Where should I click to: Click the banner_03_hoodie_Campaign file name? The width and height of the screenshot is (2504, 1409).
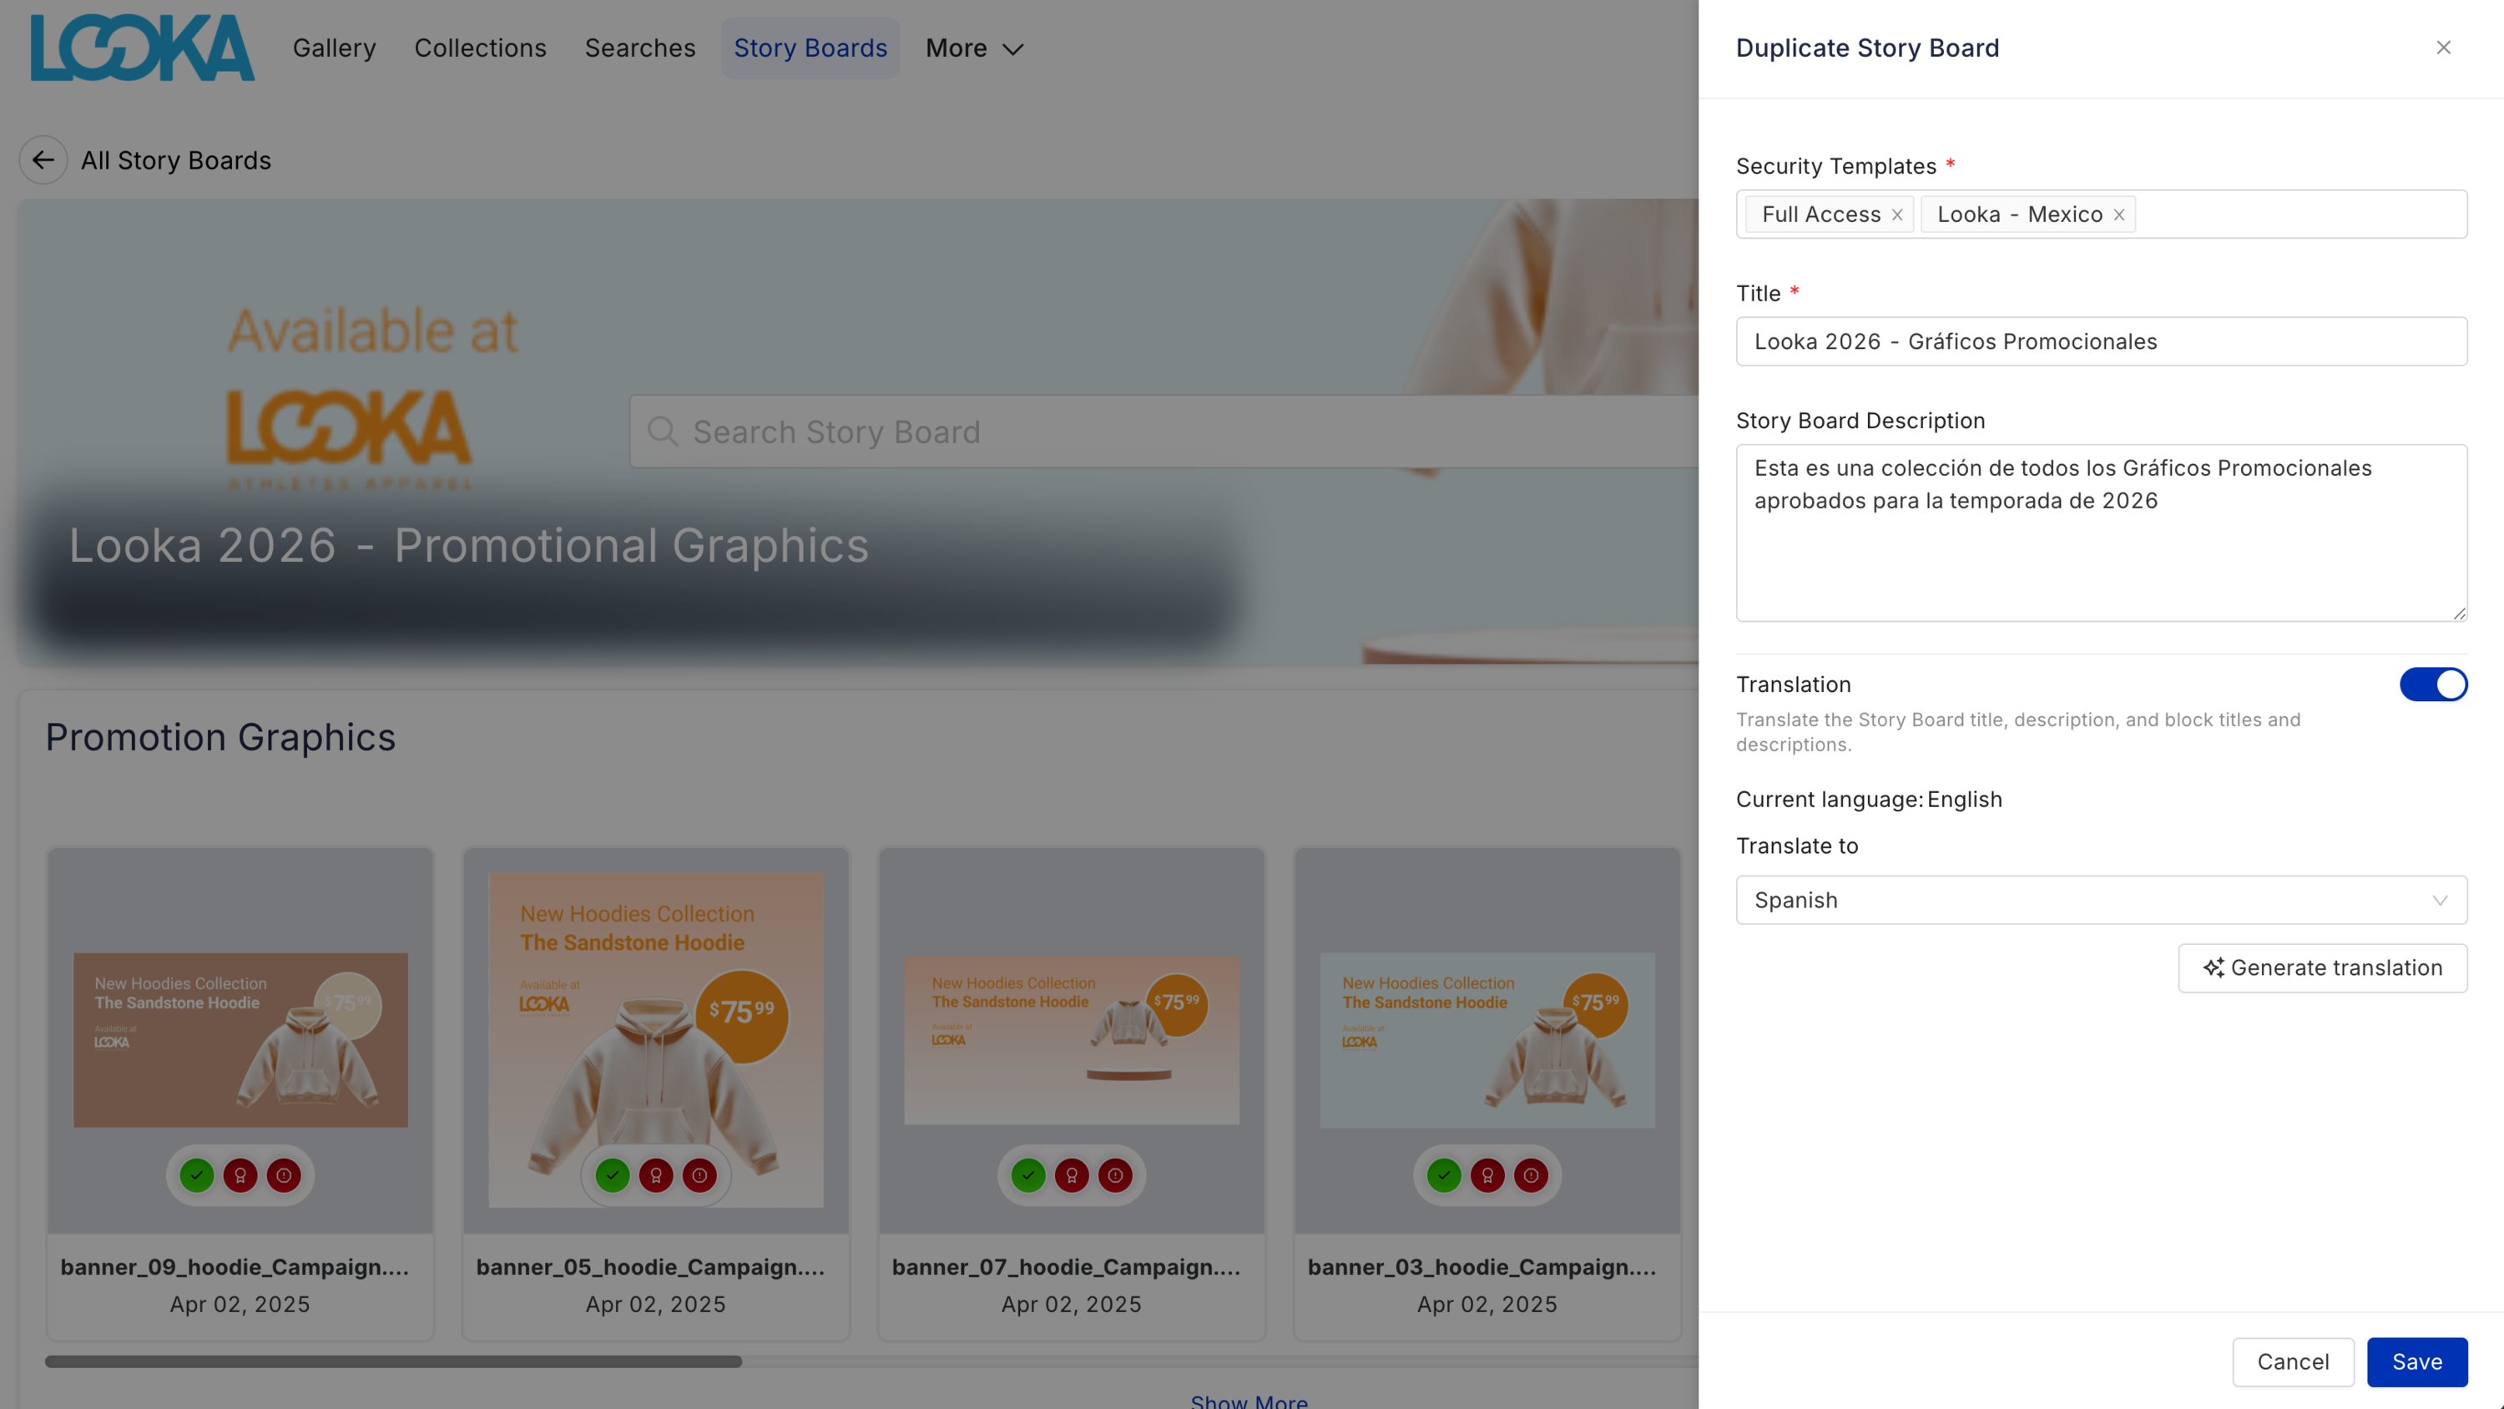tap(1482, 1267)
